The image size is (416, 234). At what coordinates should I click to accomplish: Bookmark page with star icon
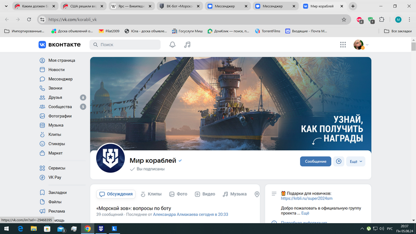tap(344, 20)
